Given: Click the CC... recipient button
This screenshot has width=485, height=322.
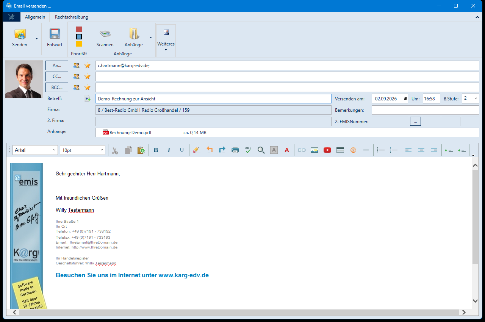Looking at the screenshot, I should [x=57, y=77].
